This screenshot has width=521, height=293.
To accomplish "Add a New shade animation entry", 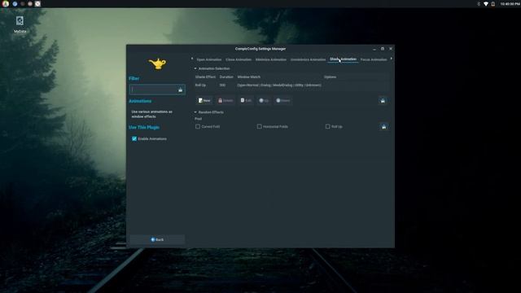I will 204,100.
